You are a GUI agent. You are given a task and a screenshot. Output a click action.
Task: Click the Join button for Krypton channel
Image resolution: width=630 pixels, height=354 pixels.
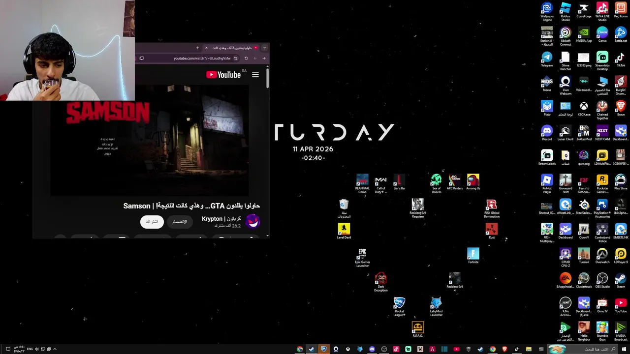pos(180,222)
